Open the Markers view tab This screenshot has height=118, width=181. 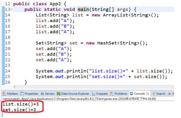click(x=10, y=94)
